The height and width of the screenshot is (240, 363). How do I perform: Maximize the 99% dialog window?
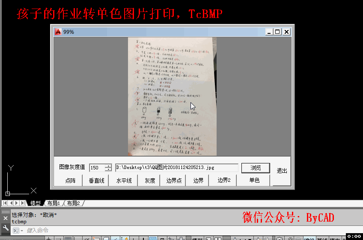(x=277, y=32)
